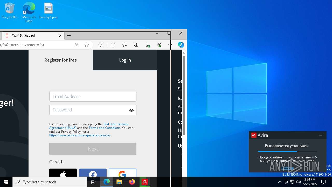Image resolution: width=332 pixels, height=187 pixels.
Task: Click the network icon in the system tray
Action: pos(292,182)
